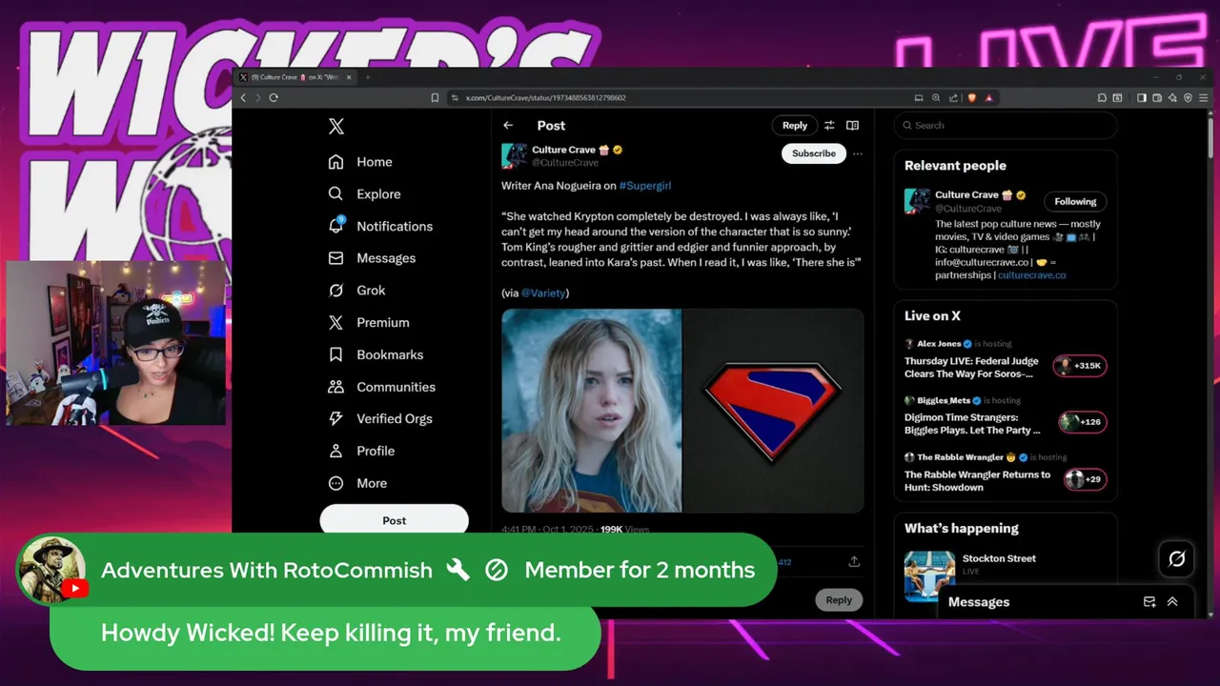Click the floating Grok icon button
This screenshot has height=686, width=1220.
tap(1177, 559)
